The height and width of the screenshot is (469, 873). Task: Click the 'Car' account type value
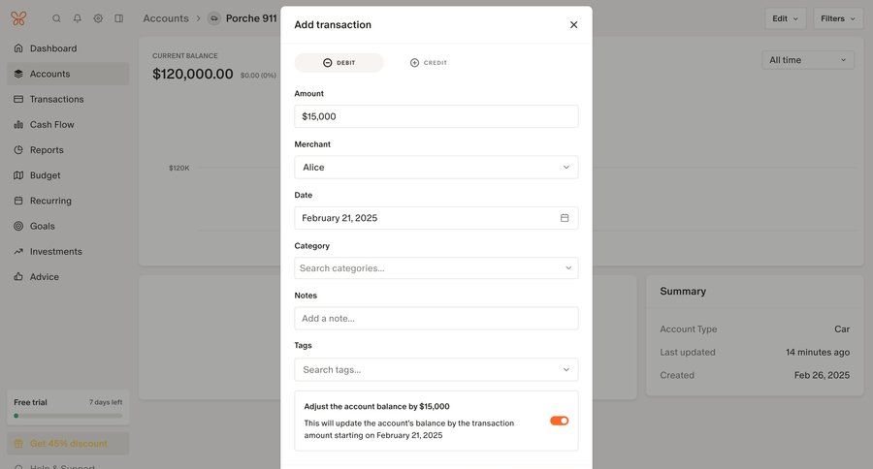point(842,329)
